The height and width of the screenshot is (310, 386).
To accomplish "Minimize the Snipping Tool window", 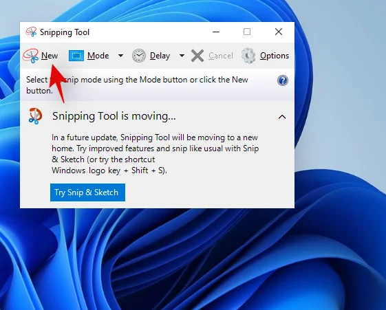I will coord(216,32).
